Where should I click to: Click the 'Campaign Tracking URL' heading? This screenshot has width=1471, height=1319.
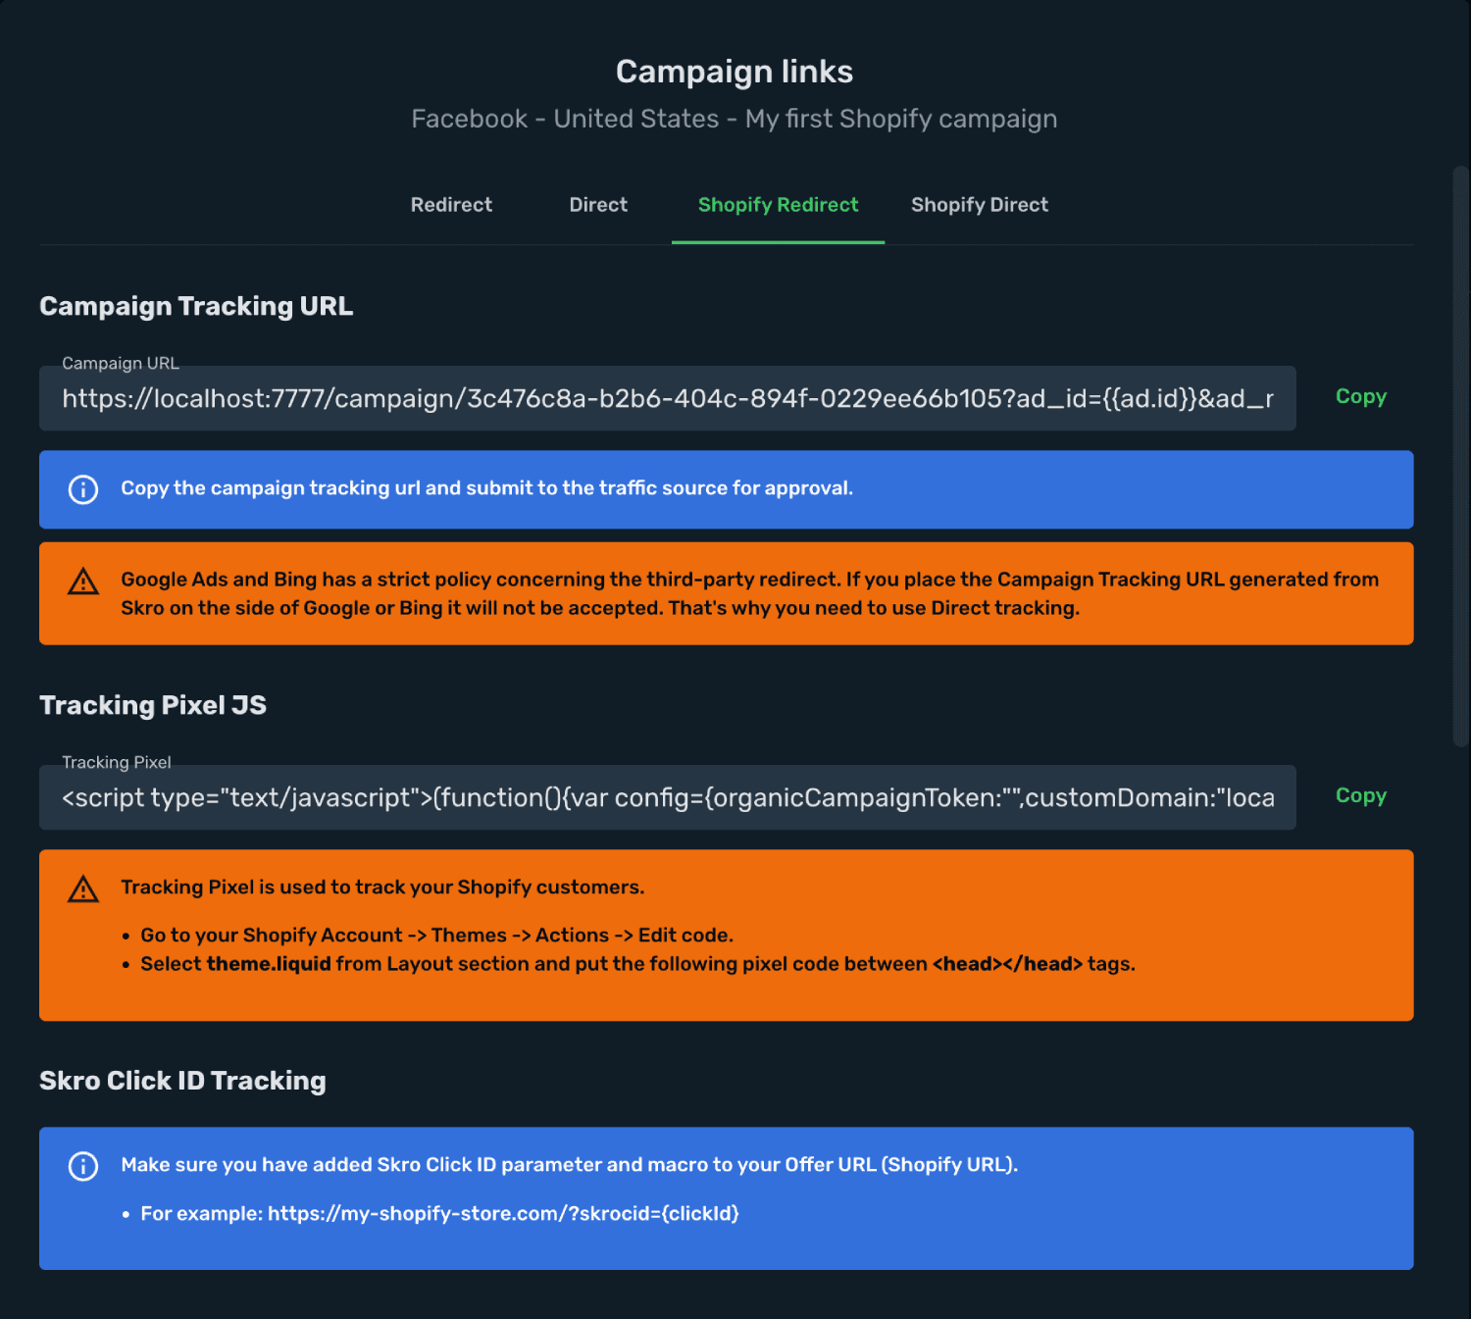(196, 306)
